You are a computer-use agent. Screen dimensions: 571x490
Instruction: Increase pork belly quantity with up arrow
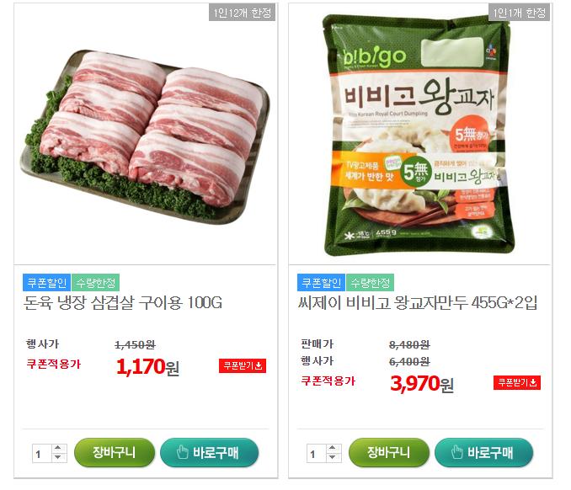point(58,448)
